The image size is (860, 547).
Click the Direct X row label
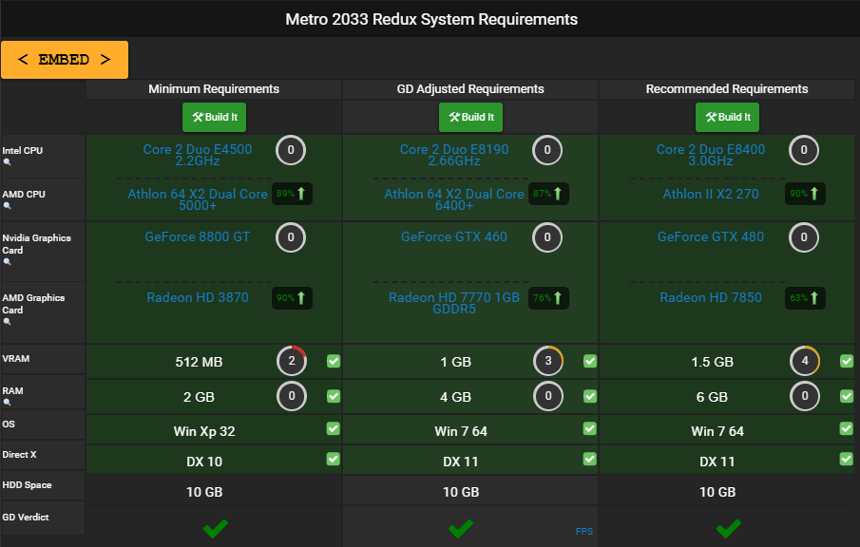tap(19, 454)
